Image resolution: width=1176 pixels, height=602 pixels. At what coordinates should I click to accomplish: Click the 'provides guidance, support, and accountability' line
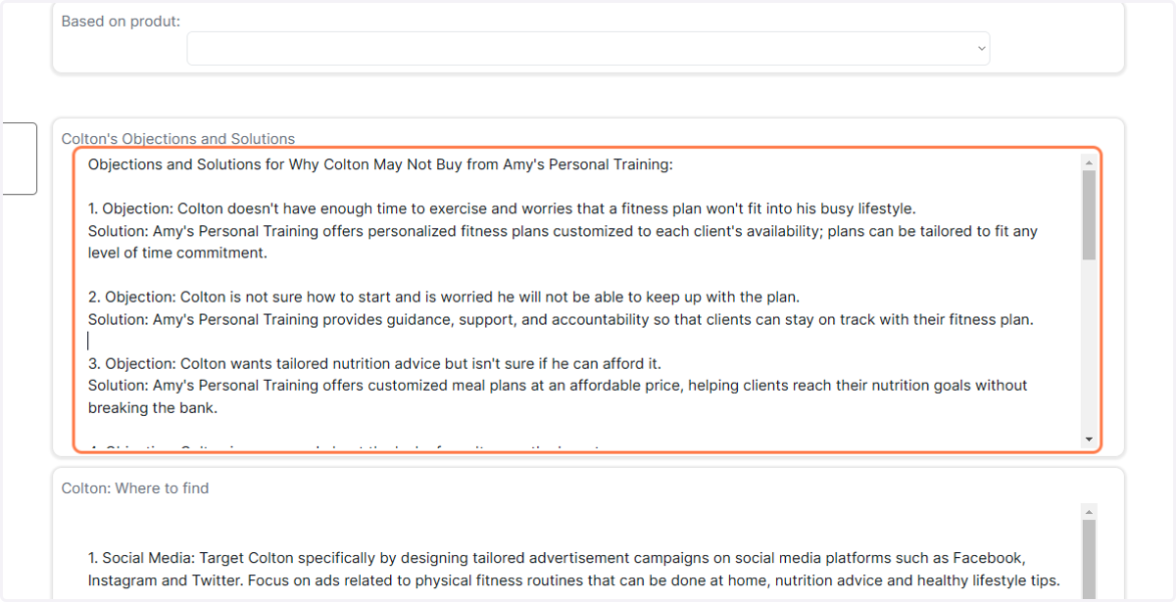click(561, 319)
